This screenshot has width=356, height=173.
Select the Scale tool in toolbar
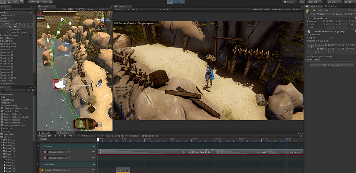click(15, 2)
